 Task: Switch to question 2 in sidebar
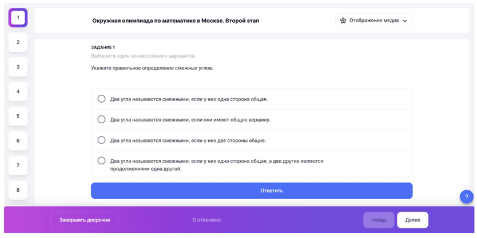tap(18, 42)
